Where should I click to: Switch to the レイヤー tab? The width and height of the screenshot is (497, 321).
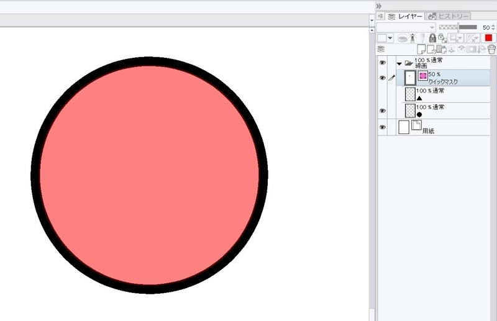[x=406, y=16]
